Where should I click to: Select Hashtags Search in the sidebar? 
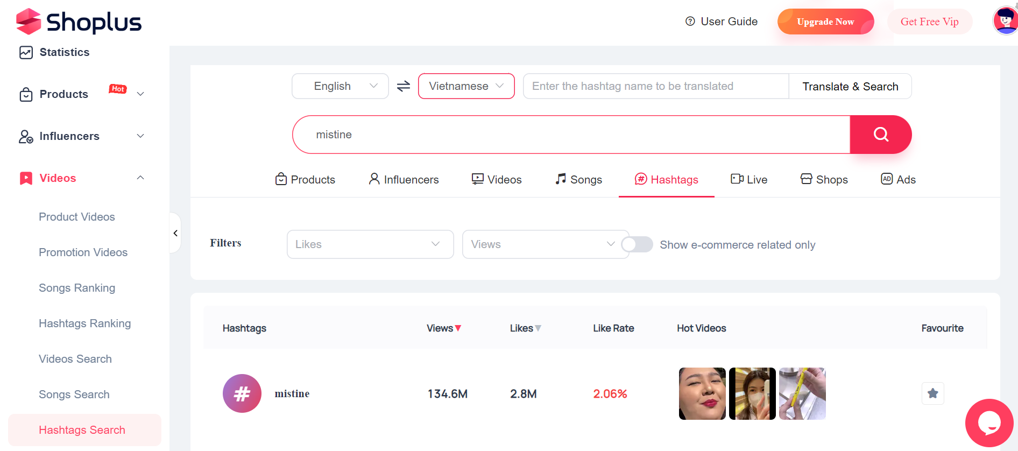click(x=84, y=430)
